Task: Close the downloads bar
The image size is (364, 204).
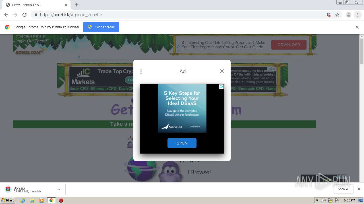Action: [359, 189]
